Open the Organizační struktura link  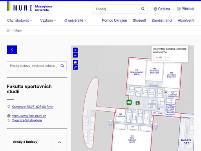[x=27, y=120]
